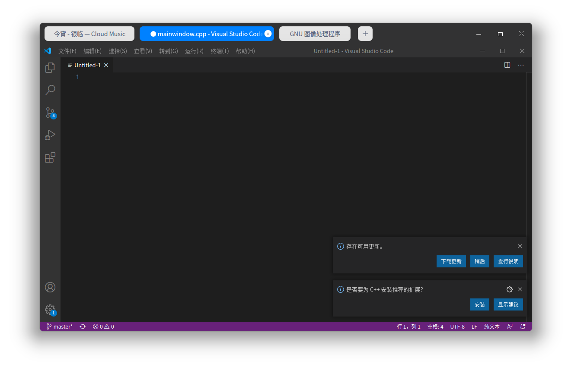Open the Extensions view

coord(50,157)
